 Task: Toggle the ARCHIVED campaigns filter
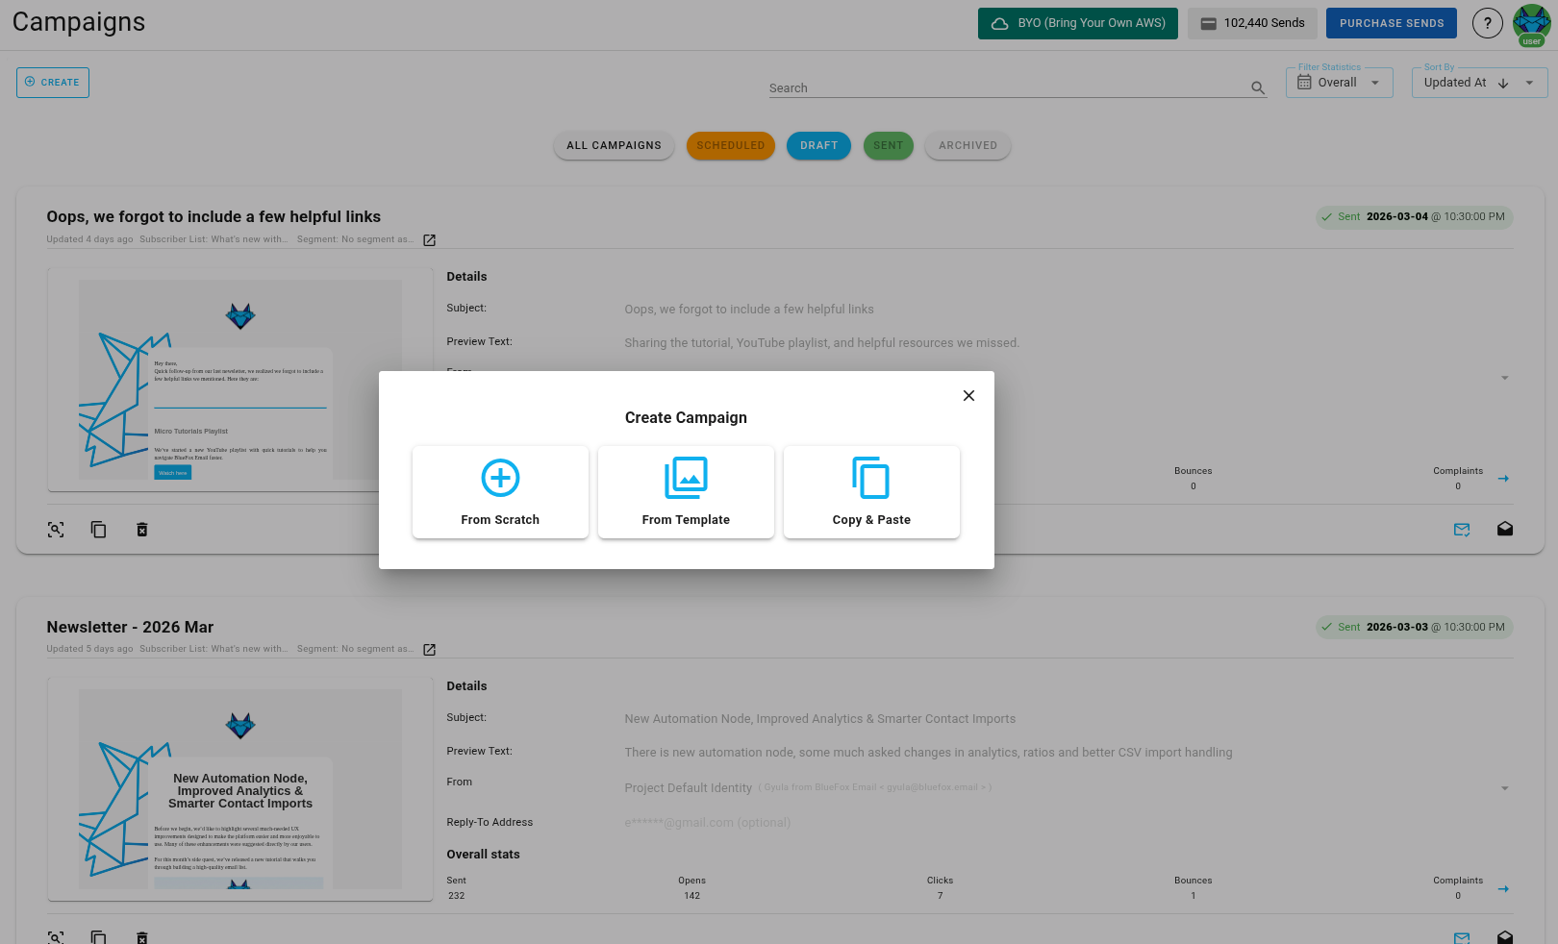[967, 145]
